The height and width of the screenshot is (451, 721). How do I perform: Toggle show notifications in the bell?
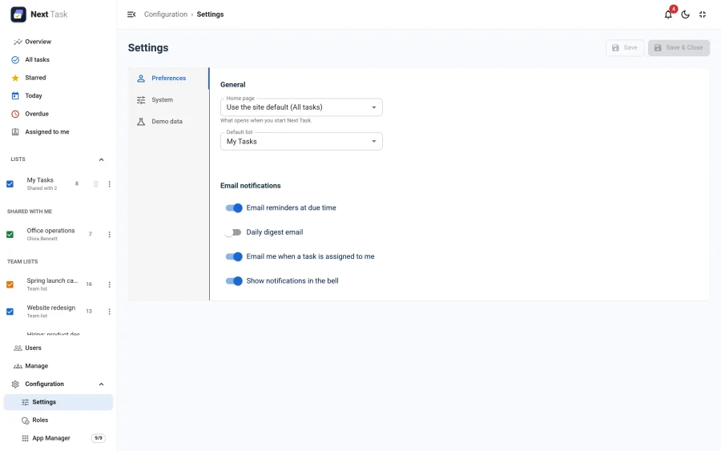point(234,281)
